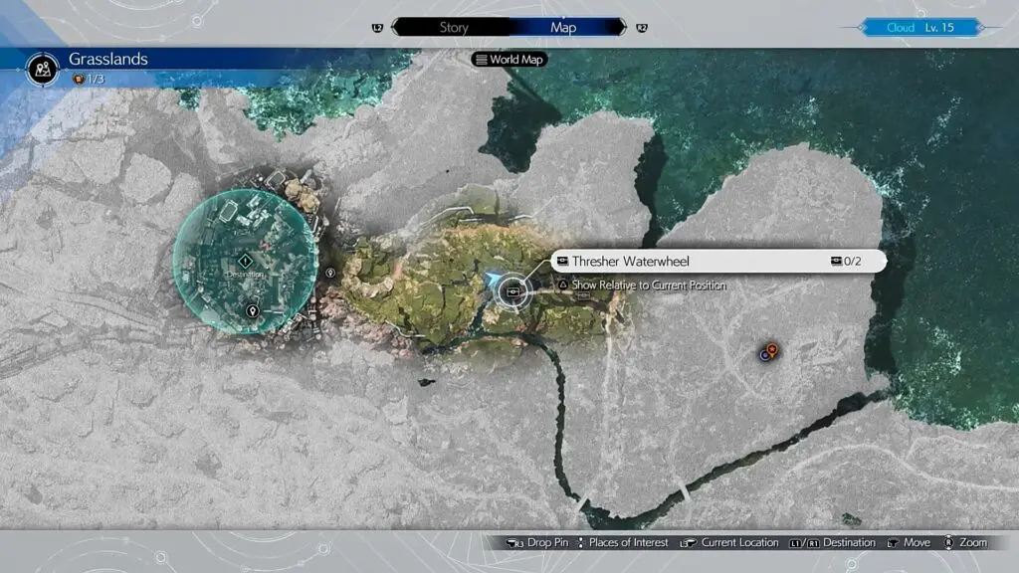This screenshot has height=573, width=1019.
Task: Open Places of Interest list
Action: point(622,543)
